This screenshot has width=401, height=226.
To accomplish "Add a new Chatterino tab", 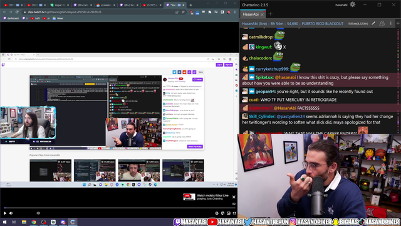I will [x=270, y=14].
